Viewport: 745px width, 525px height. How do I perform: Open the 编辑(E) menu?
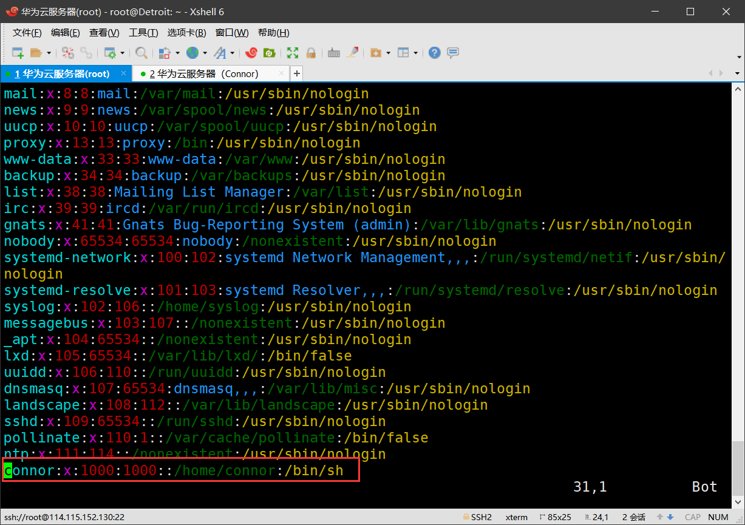click(x=65, y=33)
